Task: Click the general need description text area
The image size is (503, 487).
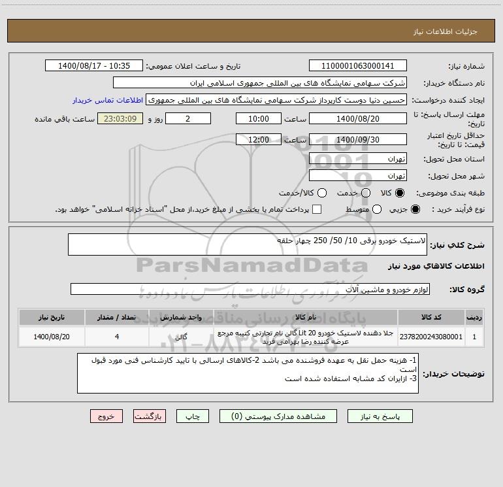Action: tap(248, 244)
